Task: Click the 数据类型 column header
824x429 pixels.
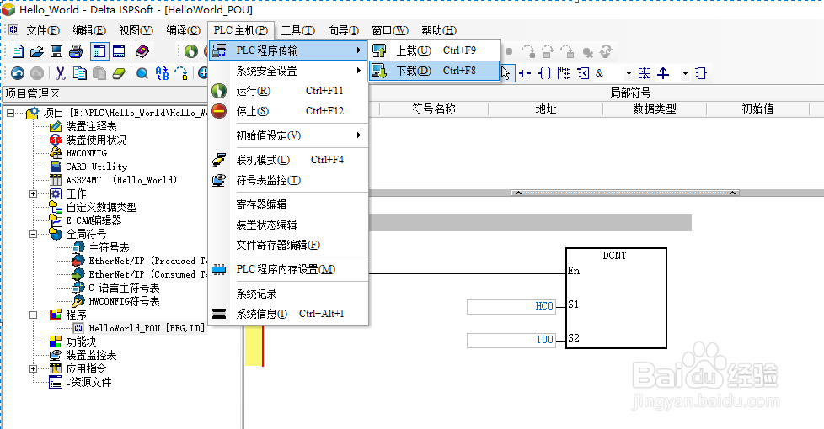Action: (x=655, y=109)
